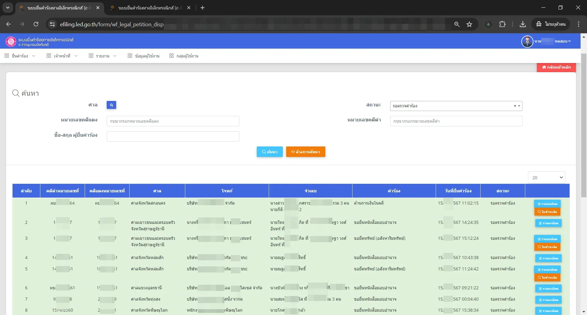Expand ยื่นคำร้อง menu
This screenshot has height=315, width=587.
20,56
